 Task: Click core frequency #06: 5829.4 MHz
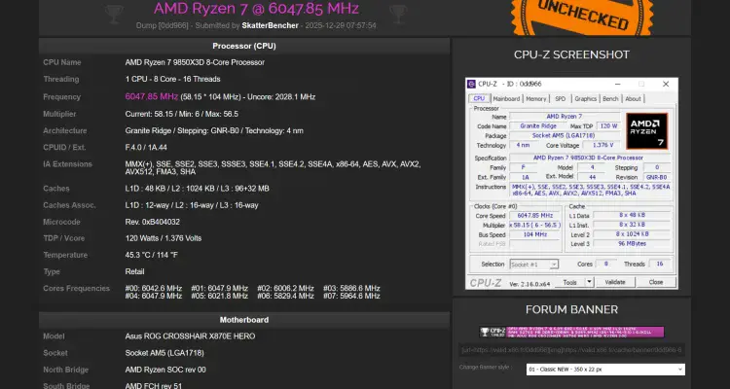coord(285,296)
